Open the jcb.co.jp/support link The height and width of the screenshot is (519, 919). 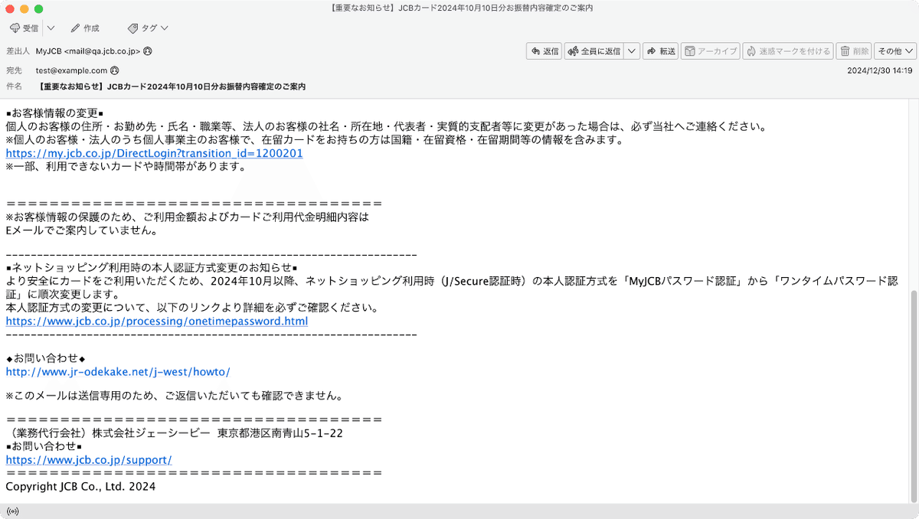89,460
